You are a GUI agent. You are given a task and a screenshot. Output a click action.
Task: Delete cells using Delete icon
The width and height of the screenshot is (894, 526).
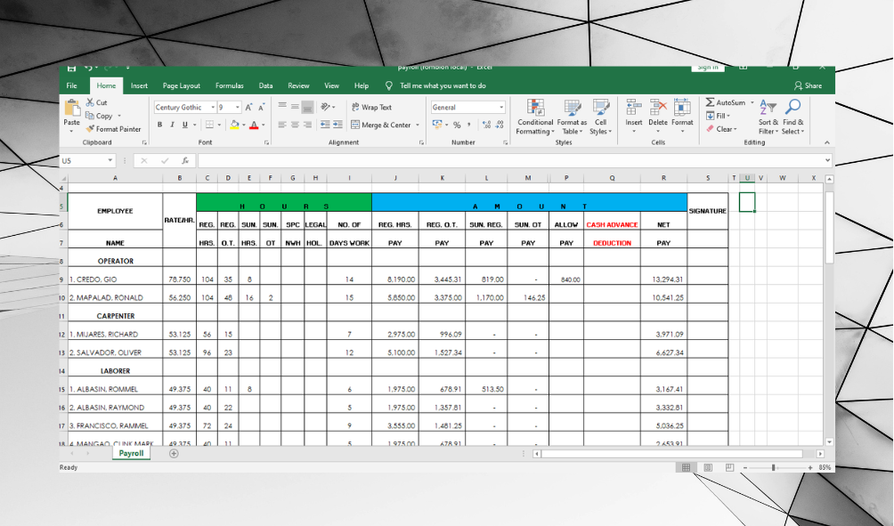[658, 107]
